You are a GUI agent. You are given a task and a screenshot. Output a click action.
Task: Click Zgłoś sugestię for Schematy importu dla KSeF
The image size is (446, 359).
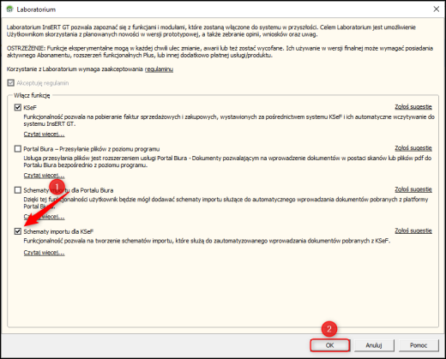[x=413, y=230]
